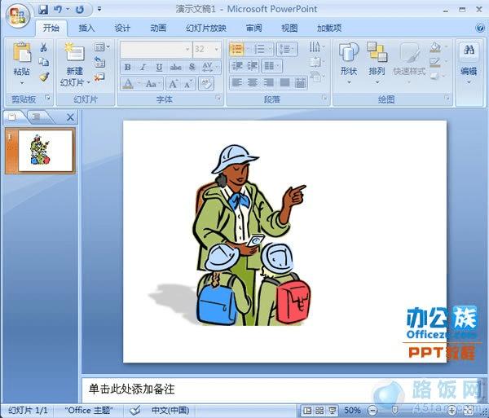
Task: Apply font color A
Action: tap(128, 84)
